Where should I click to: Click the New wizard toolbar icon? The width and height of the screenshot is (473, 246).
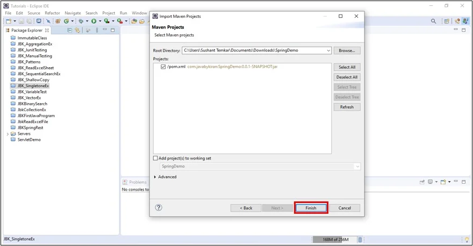point(9,21)
